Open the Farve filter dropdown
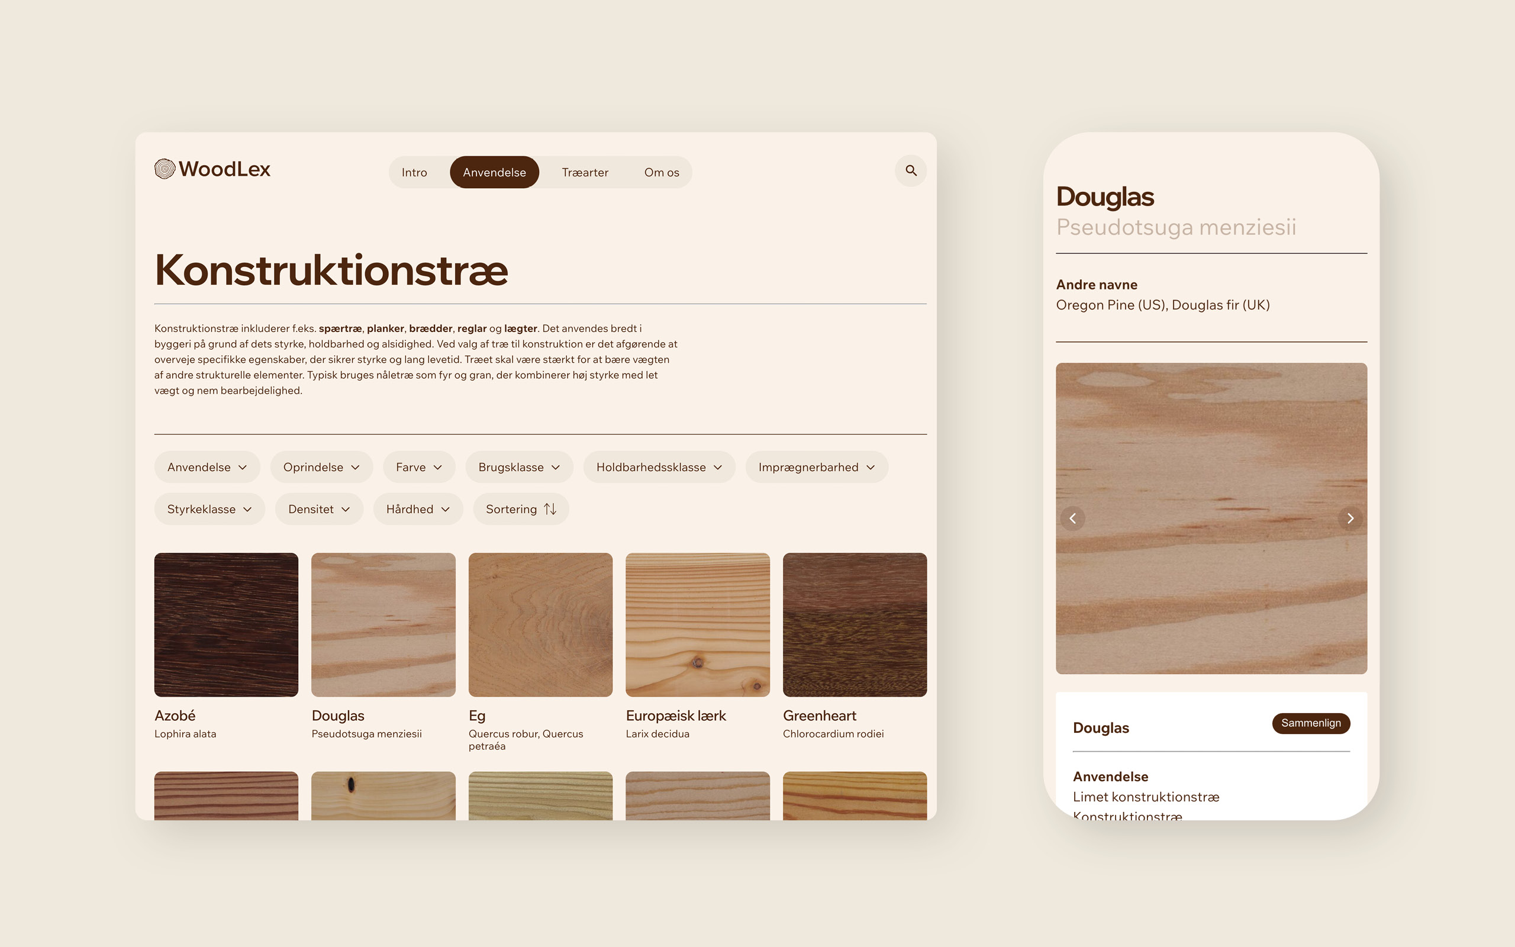 coord(419,467)
